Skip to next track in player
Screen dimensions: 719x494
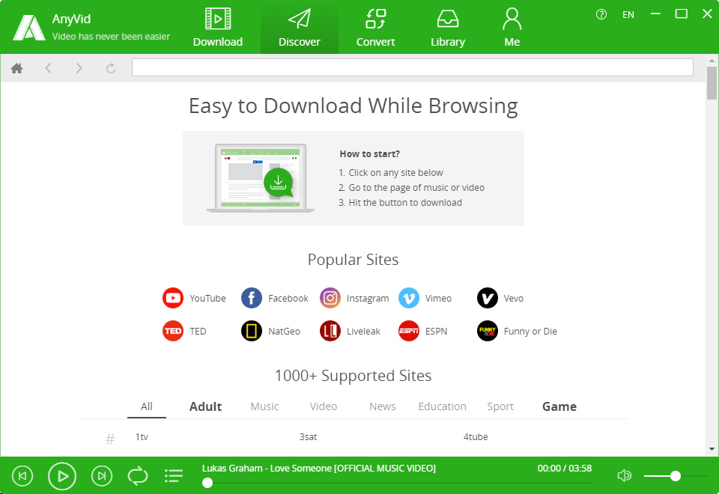(102, 476)
